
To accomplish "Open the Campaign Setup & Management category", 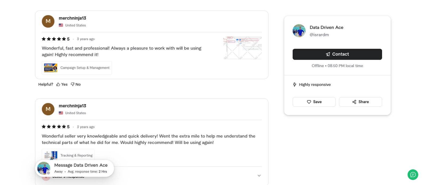I will coord(77,68).
